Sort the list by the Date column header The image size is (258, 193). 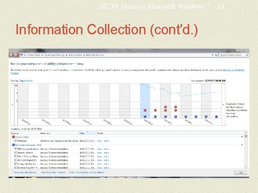tap(88, 133)
